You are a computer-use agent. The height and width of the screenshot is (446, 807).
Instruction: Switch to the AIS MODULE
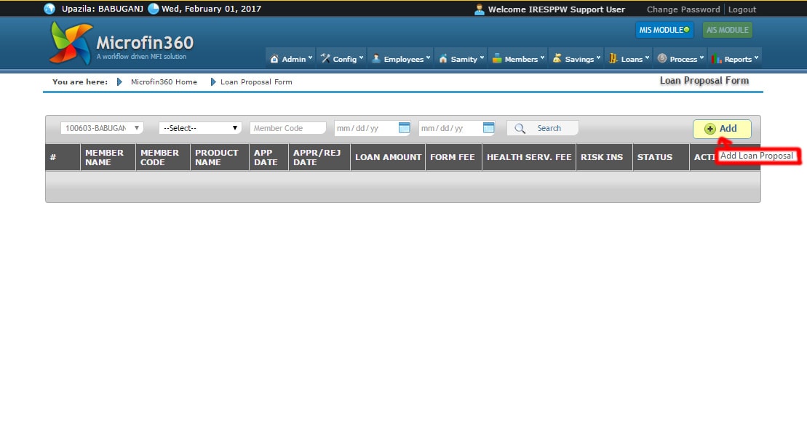click(x=727, y=30)
